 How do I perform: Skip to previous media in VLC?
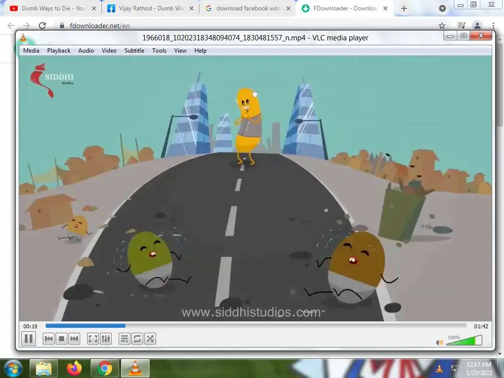click(49, 339)
